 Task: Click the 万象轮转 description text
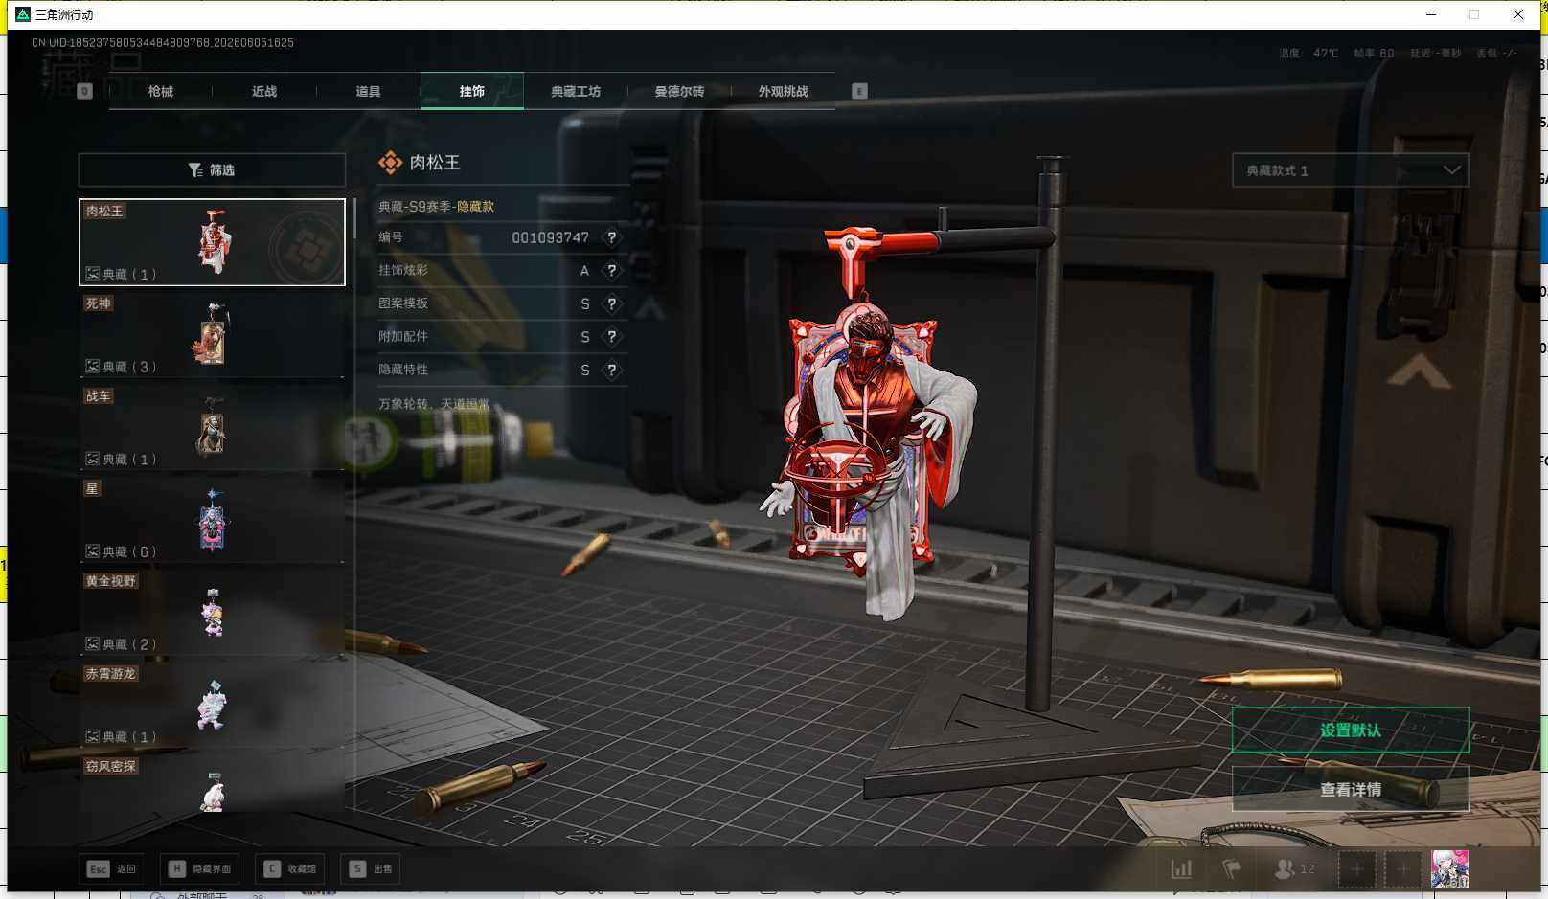[x=434, y=404]
